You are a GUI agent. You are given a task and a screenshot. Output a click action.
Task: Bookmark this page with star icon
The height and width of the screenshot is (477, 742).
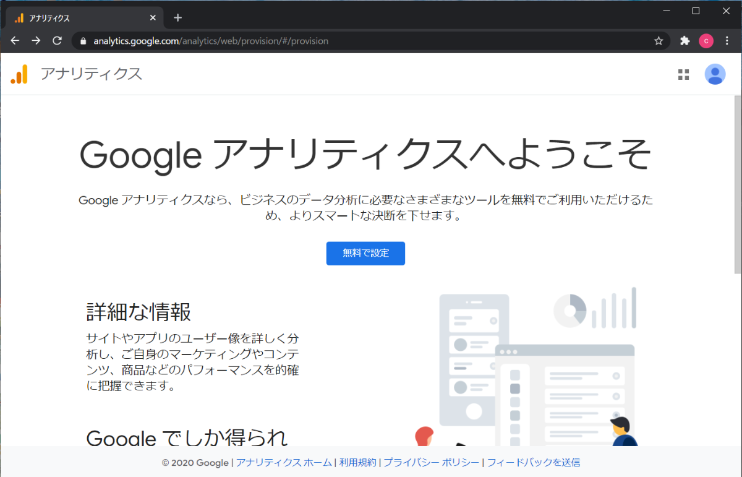(x=659, y=41)
